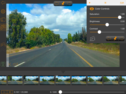126x94 pixels.
Task: Click the Saturation value 1.80
Action: click(123, 14)
